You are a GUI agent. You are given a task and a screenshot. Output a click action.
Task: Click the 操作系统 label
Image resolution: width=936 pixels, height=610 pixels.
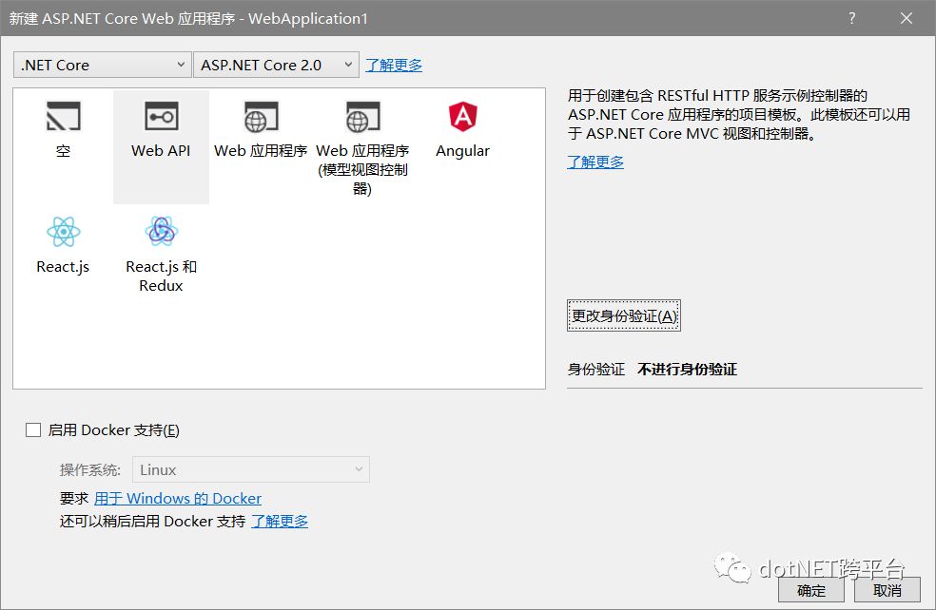pyautogui.click(x=90, y=470)
